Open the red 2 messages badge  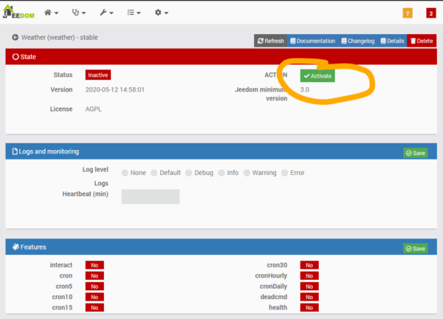[431, 13]
